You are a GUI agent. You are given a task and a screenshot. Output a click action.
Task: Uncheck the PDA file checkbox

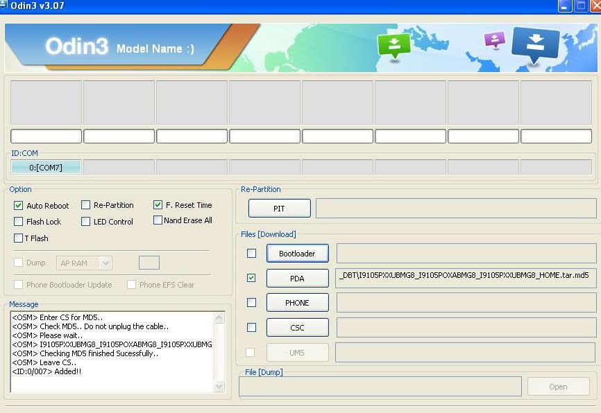pyautogui.click(x=251, y=278)
